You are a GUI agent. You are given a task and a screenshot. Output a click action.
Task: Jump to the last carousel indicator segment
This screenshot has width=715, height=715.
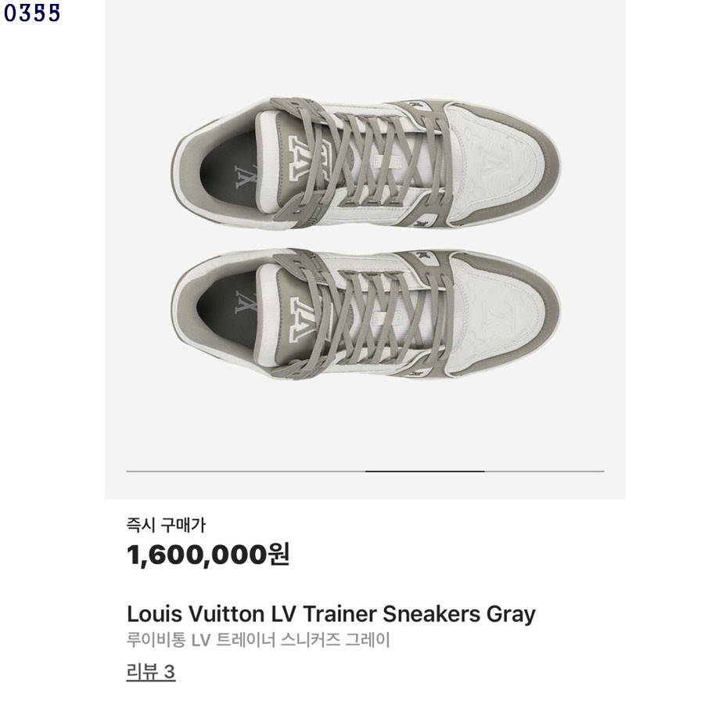point(544,472)
